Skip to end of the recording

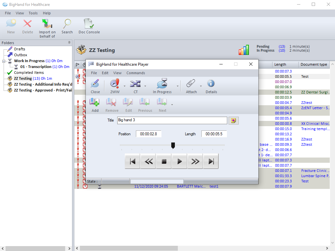coord(211,161)
